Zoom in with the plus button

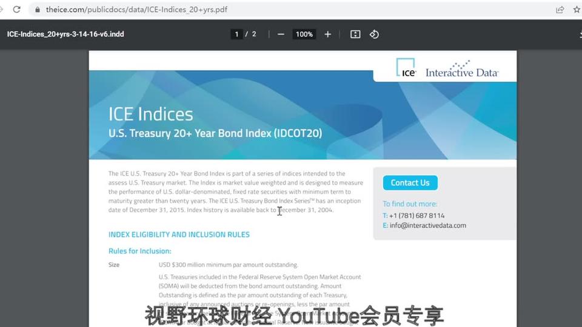click(x=328, y=34)
